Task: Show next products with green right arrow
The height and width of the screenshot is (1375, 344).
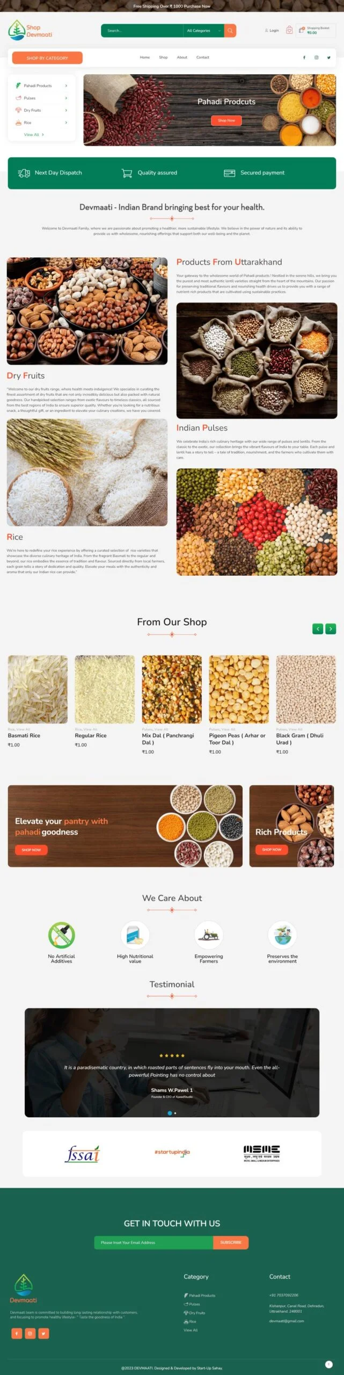Action: pyautogui.click(x=331, y=628)
